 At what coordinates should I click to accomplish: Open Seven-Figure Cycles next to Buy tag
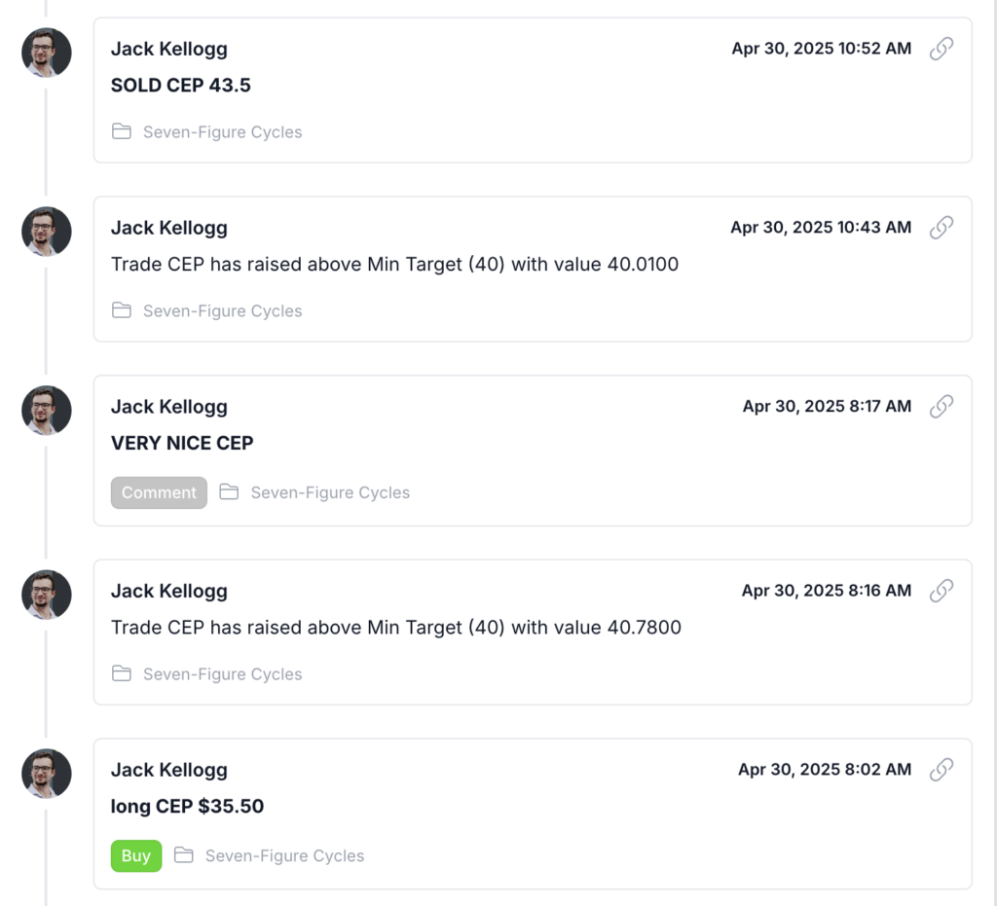pos(285,855)
